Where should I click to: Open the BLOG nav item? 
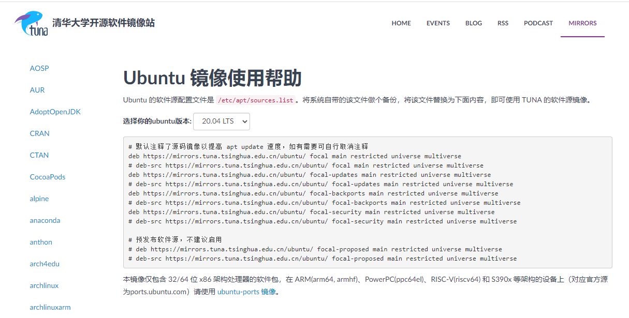tap(474, 23)
